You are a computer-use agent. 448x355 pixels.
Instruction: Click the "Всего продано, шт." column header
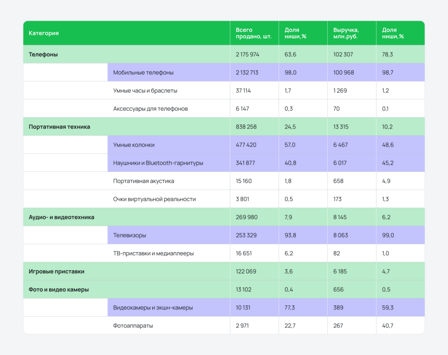(254, 33)
